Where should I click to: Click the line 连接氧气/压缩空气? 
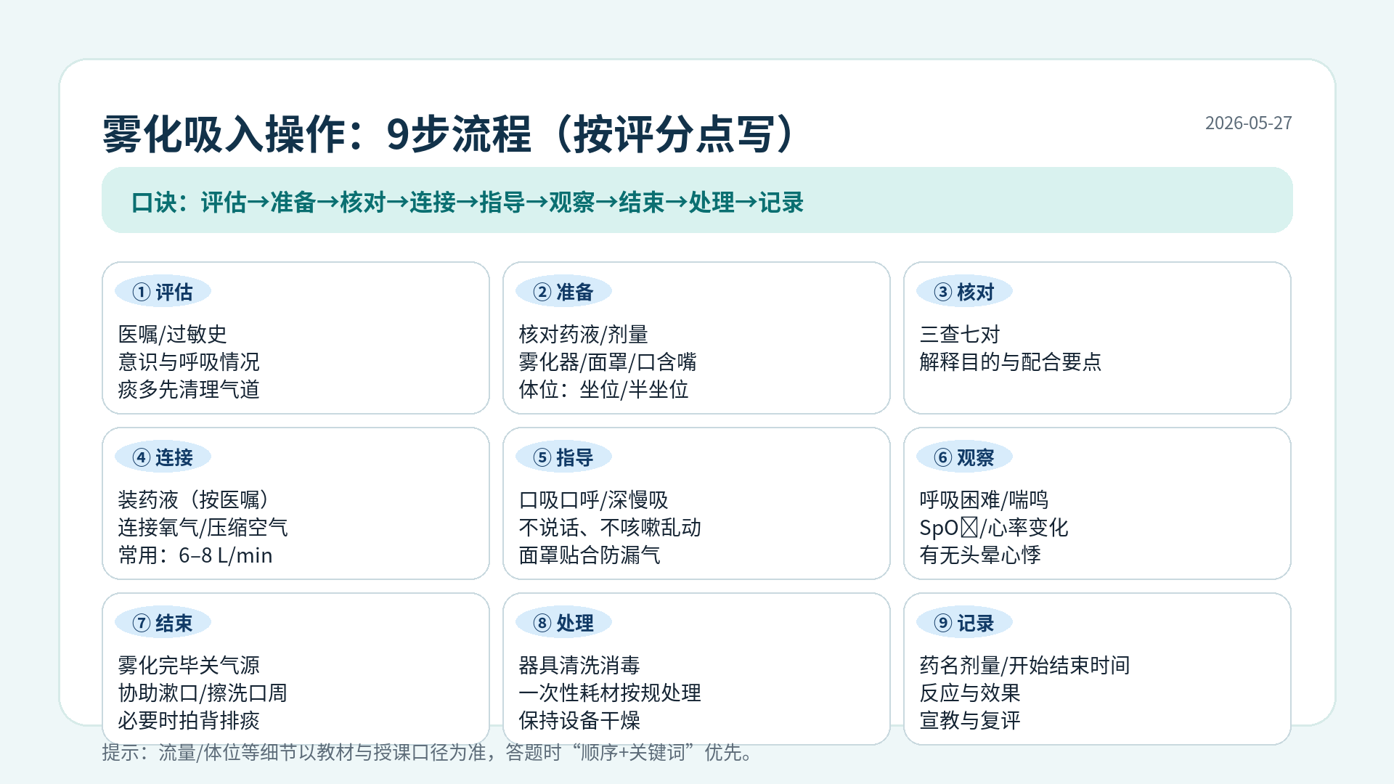point(203,527)
